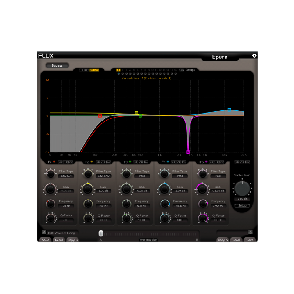Select channel group 8 tab
Screen dimensions: 294x294
pos(145,70)
